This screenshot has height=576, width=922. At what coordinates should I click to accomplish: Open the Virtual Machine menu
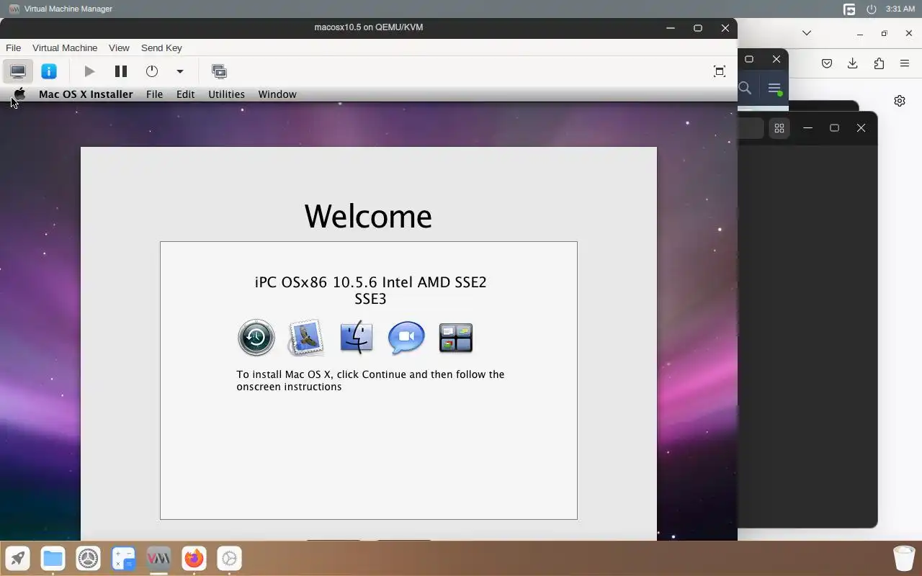point(65,48)
